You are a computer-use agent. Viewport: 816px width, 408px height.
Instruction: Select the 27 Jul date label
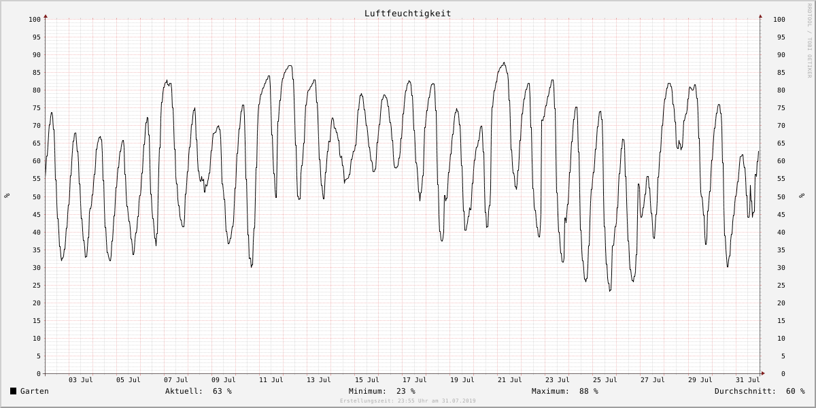pyautogui.click(x=653, y=379)
